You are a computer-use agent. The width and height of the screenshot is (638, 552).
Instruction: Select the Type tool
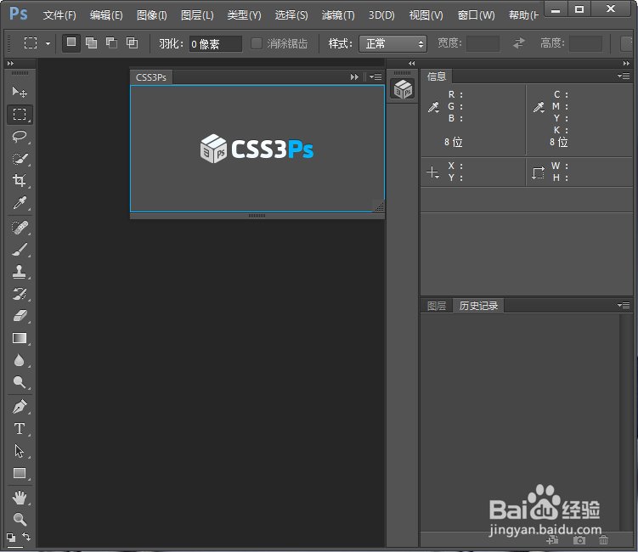click(x=20, y=429)
